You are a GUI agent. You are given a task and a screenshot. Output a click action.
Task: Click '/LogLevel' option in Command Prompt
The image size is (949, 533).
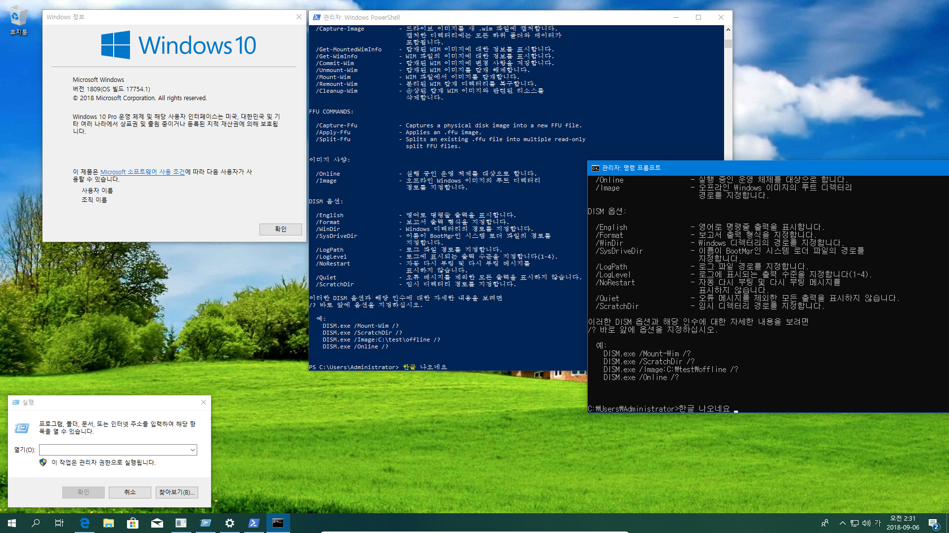point(613,275)
